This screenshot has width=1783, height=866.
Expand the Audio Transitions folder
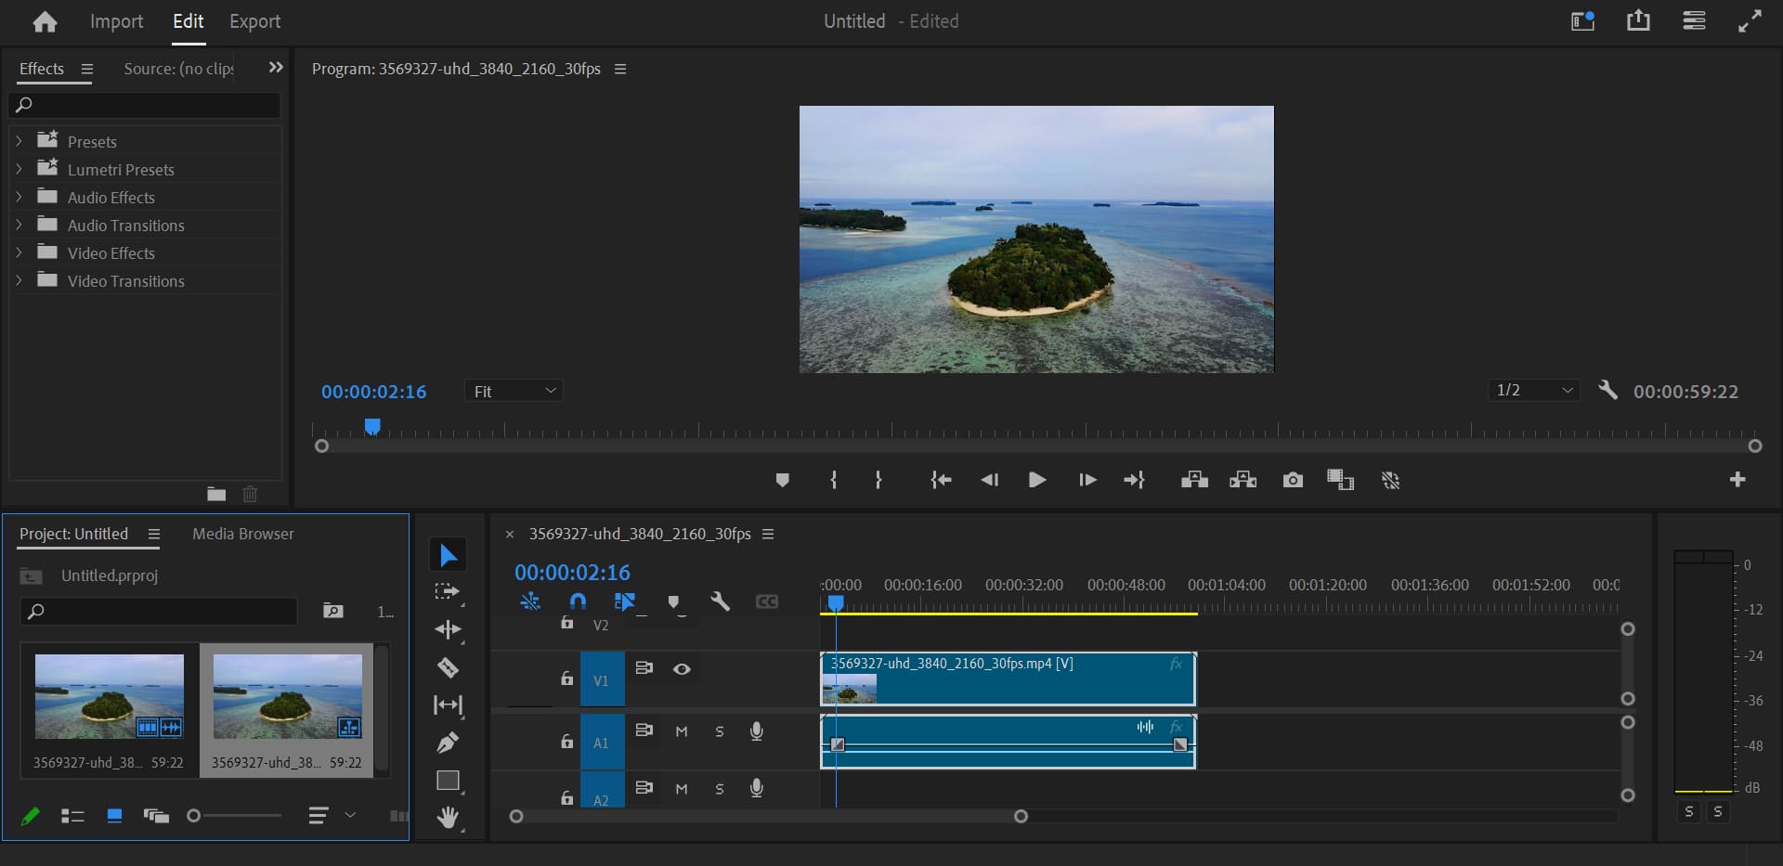(x=19, y=225)
